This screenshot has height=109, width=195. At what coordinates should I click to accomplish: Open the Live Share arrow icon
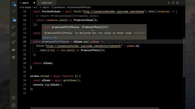click(x=14, y=42)
